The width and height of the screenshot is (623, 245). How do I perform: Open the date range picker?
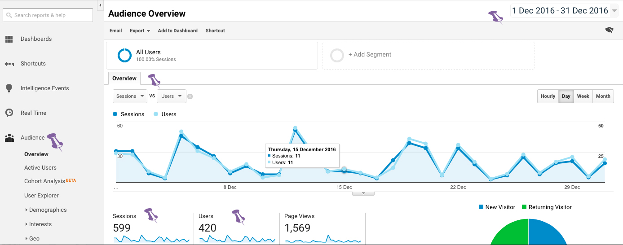tap(564, 11)
